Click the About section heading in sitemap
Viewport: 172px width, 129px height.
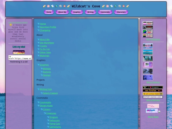(39, 35)
